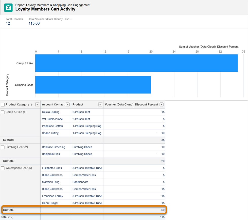Click the Climbing Gear subtotal value 20
Image resolution: width=248 pixels, height=220 pixels.
coord(163,161)
